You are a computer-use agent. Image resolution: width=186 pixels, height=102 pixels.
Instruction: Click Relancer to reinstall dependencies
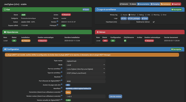[26, 41]
